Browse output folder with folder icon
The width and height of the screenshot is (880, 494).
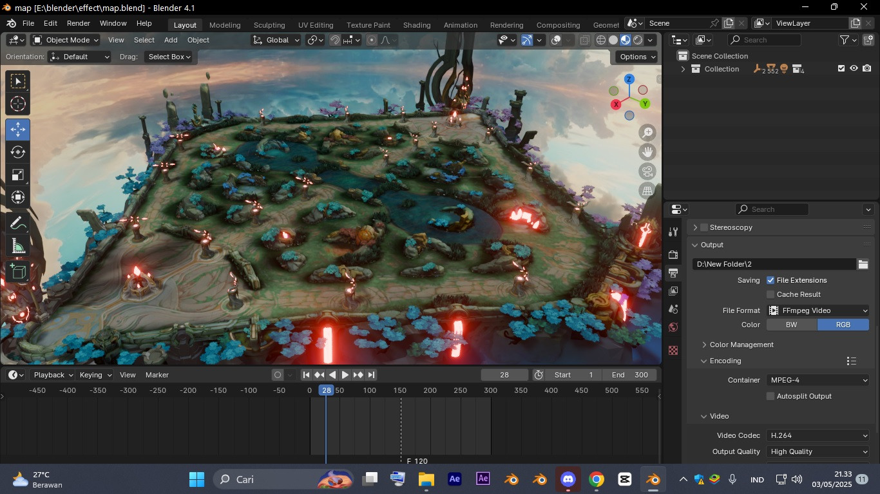click(863, 264)
